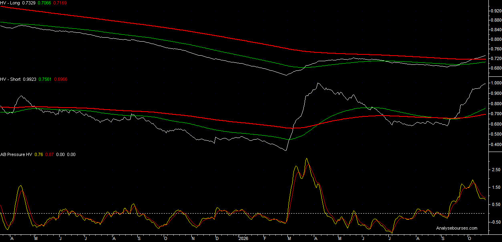Click the 0.500 scale label in HV Short
This screenshot has width=502, height=242.
[x=496, y=135]
